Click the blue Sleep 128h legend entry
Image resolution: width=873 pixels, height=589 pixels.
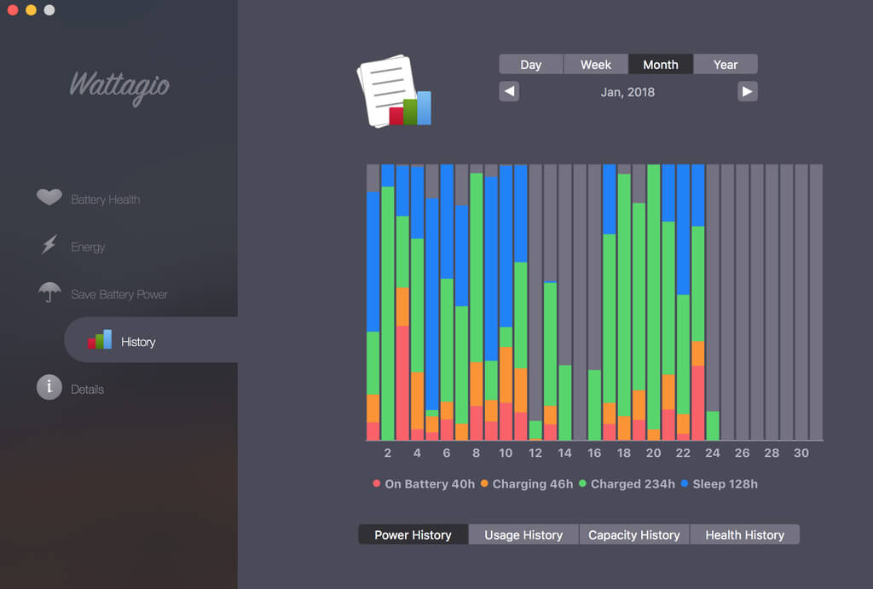coord(719,484)
